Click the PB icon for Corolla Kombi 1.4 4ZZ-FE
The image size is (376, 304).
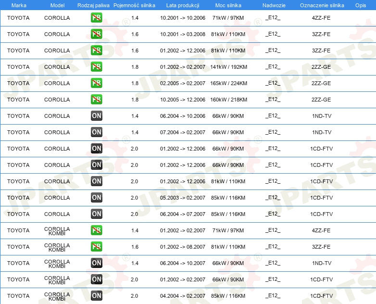96,230
